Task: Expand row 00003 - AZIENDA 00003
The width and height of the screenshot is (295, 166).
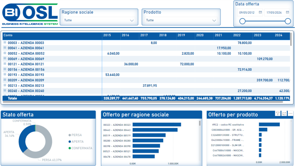Action: [x=5, y=43]
